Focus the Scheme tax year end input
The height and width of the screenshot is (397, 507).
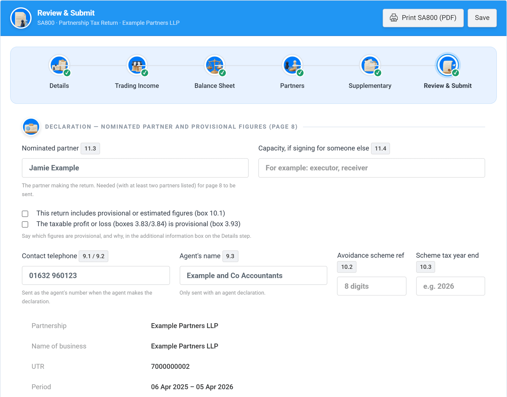(x=450, y=286)
